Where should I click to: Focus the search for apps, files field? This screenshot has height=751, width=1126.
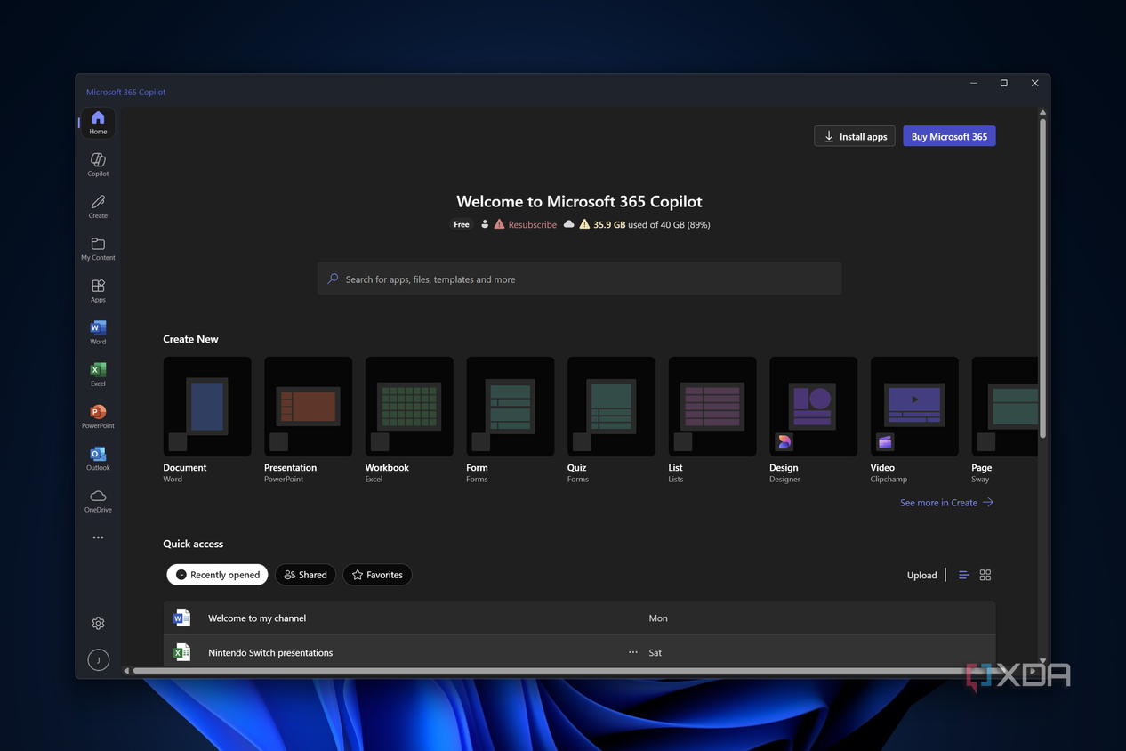tap(579, 279)
